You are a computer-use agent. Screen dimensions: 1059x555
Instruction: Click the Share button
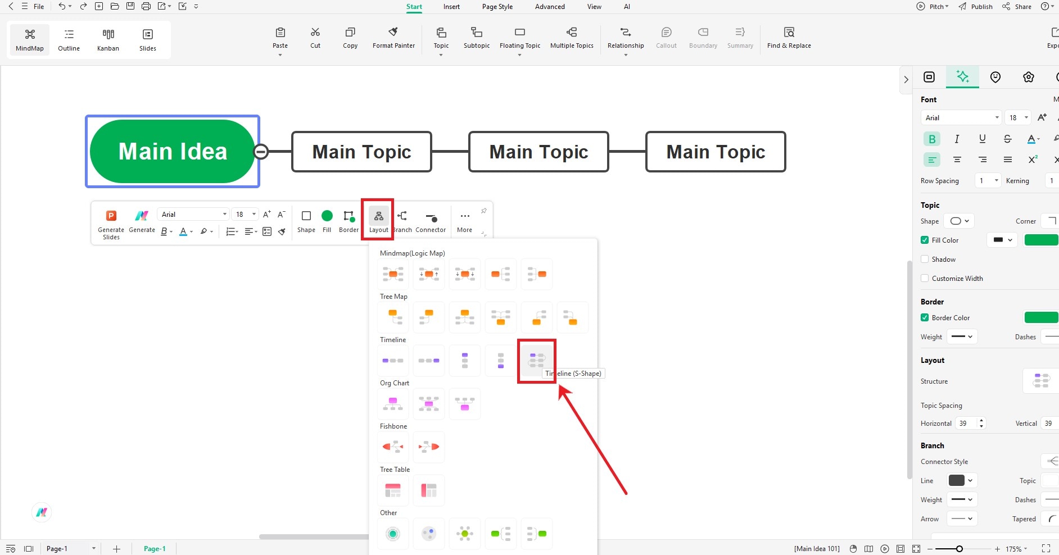[x=1017, y=7]
